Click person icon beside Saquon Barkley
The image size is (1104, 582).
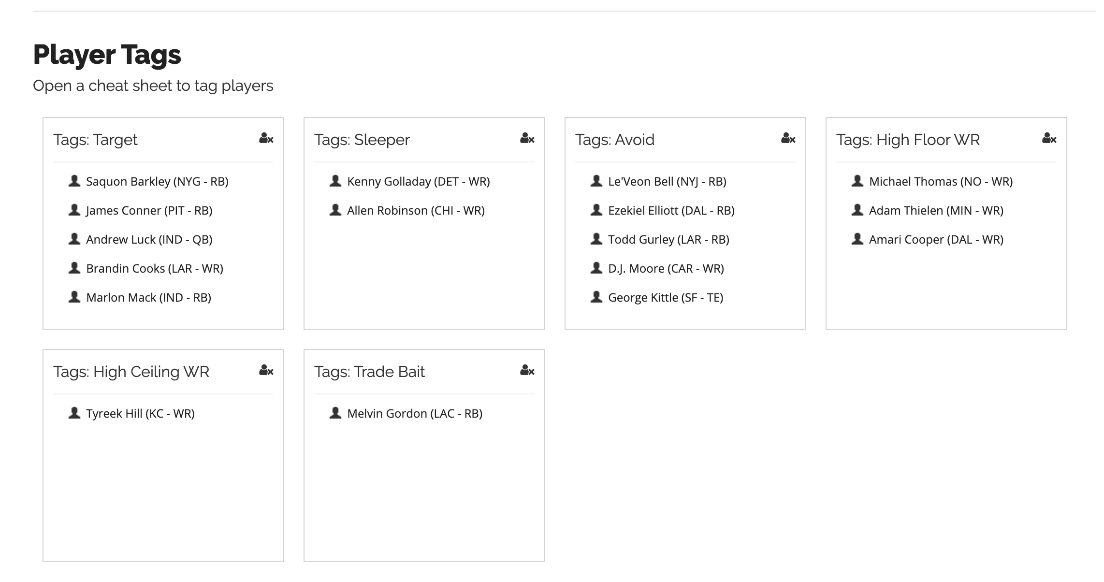[74, 181]
